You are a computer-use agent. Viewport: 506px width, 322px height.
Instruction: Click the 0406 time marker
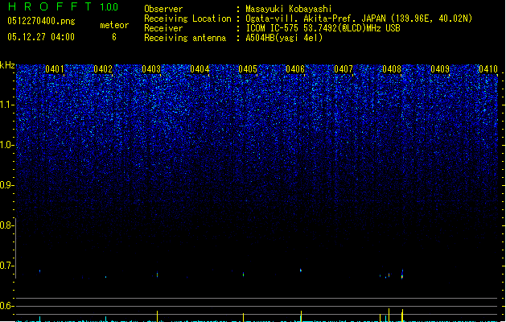[295, 69]
